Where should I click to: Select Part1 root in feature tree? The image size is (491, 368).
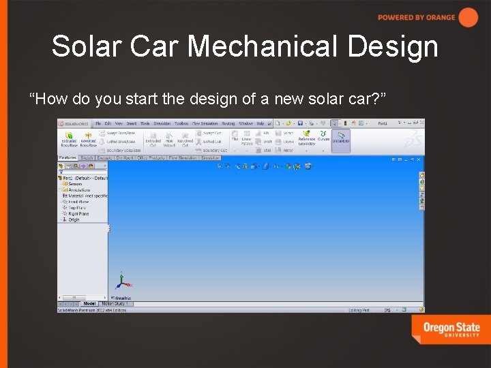click(x=83, y=178)
